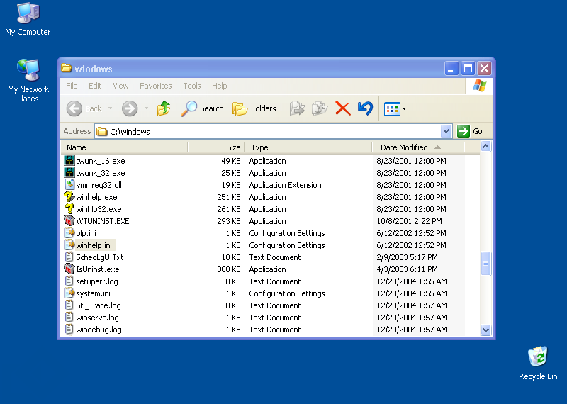Click the Forward navigation arrow icon
The image size is (567, 404).
click(x=130, y=108)
